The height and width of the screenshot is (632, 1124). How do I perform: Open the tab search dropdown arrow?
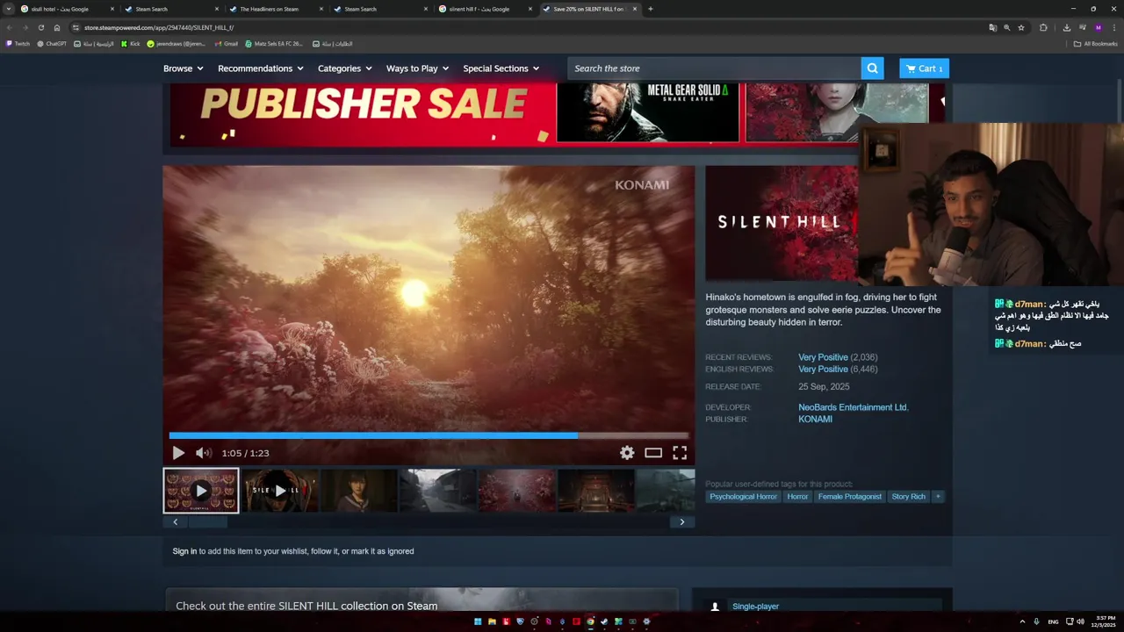pyautogui.click(x=9, y=9)
